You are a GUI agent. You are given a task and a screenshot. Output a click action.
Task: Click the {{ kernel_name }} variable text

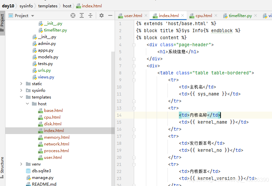[212, 122]
